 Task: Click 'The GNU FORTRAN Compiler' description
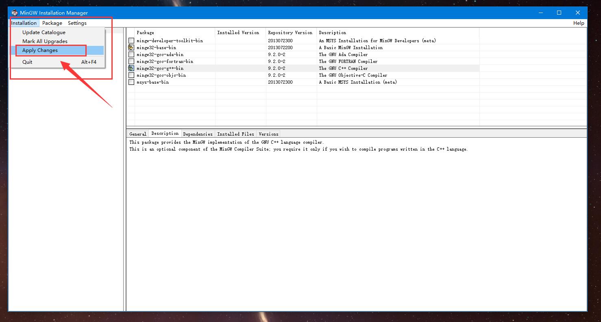(x=348, y=61)
